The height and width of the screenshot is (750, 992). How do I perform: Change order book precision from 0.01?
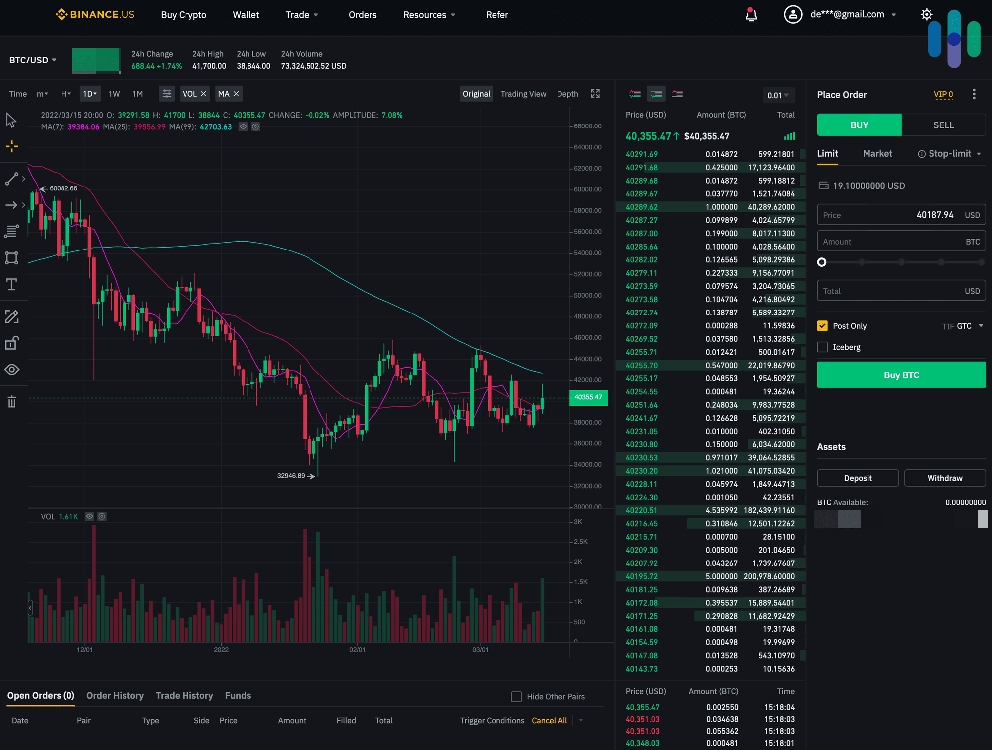(x=779, y=95)
